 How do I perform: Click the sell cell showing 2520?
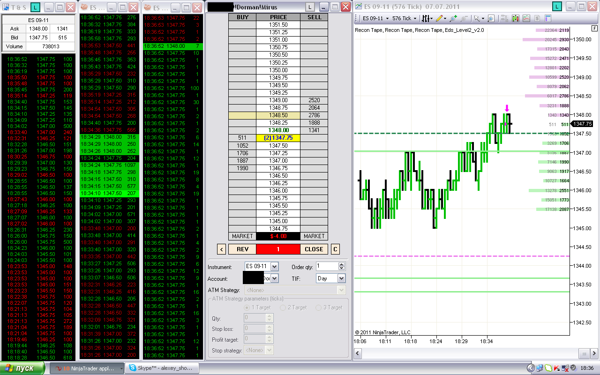(x=314, y=100)
